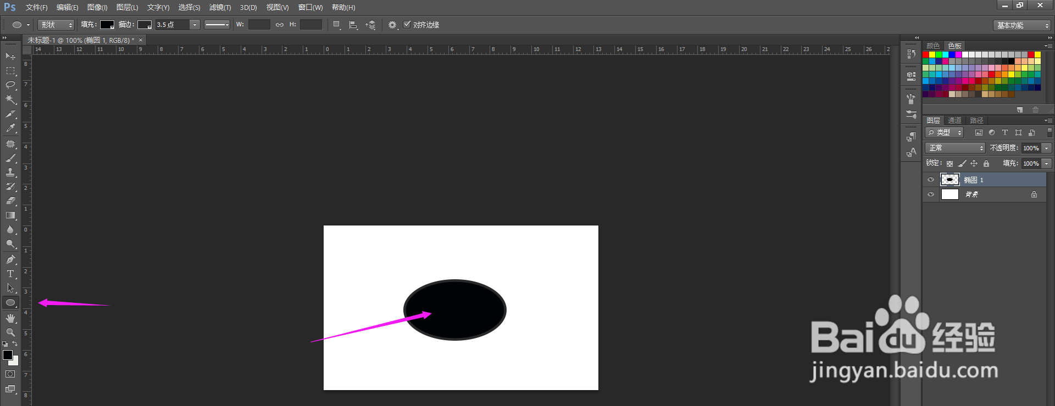Viewport: 1055px width, 406px height.
Task: Open the tool preset picker arrow
Action: (28, 25)
